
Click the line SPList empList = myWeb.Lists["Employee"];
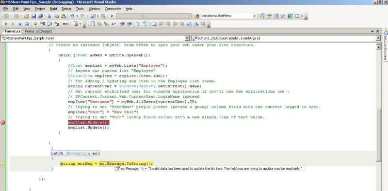(118, 65)
